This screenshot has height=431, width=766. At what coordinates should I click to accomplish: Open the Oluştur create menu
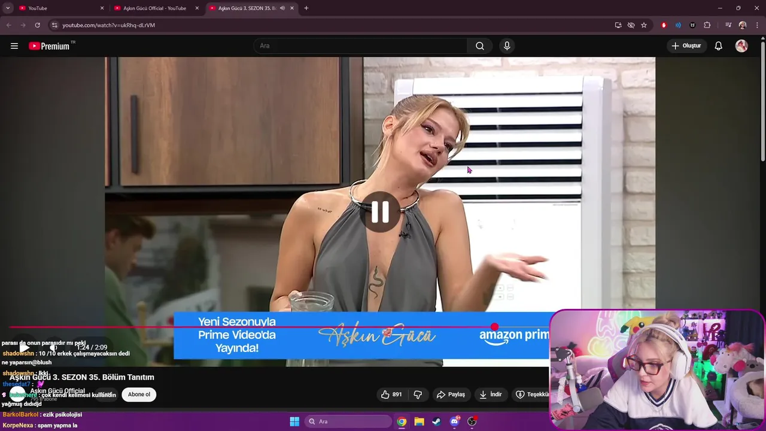pyautogui.click(x=686, y=46)
